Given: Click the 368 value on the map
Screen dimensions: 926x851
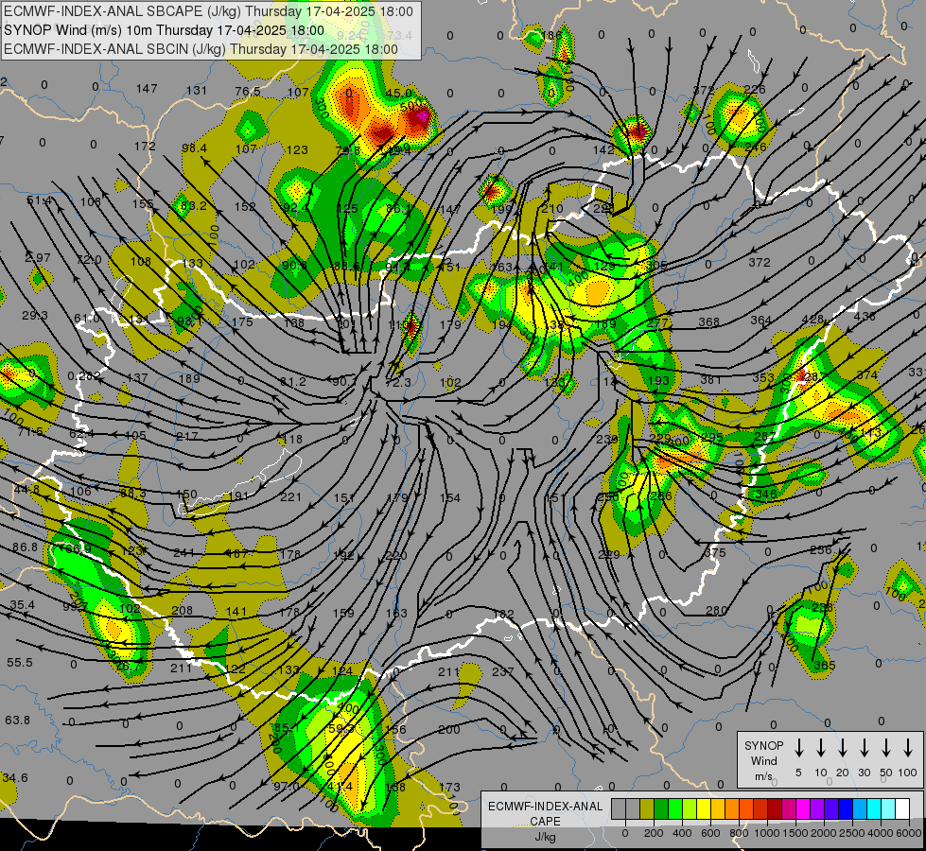Looking at the screenshot, I should [x=708, y=321].
